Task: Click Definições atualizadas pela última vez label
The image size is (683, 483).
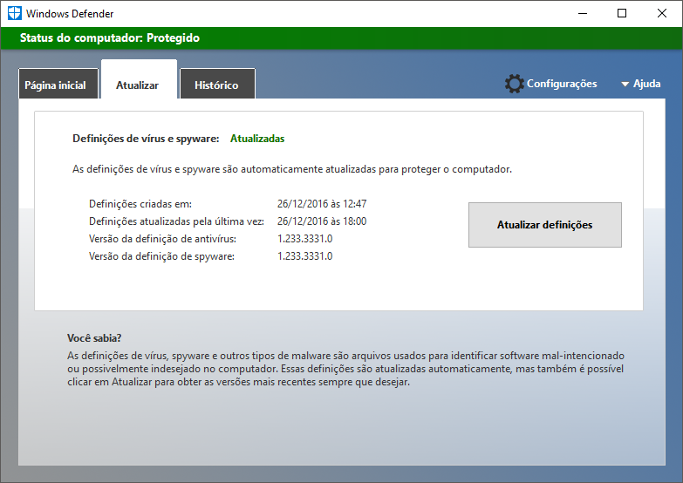Action: pyautogui.click(x=176, y=221)
